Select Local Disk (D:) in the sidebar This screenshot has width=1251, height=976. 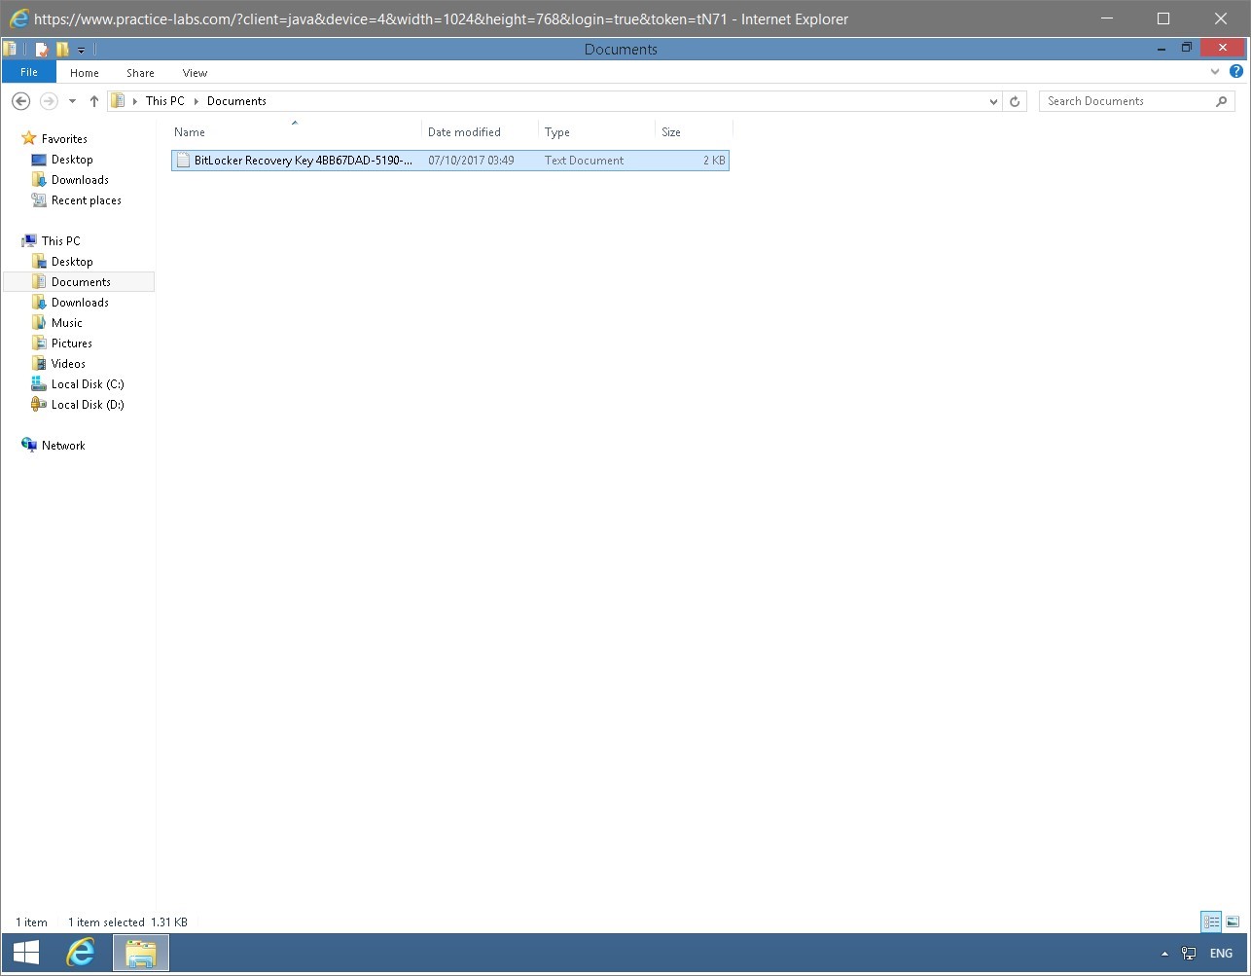(85, 404)
